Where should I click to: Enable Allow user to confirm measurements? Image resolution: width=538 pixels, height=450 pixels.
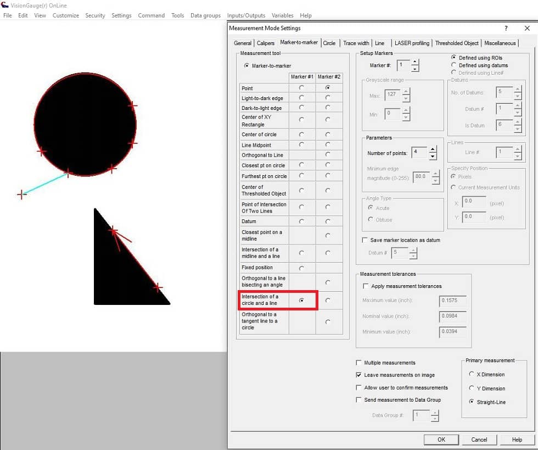358,387
